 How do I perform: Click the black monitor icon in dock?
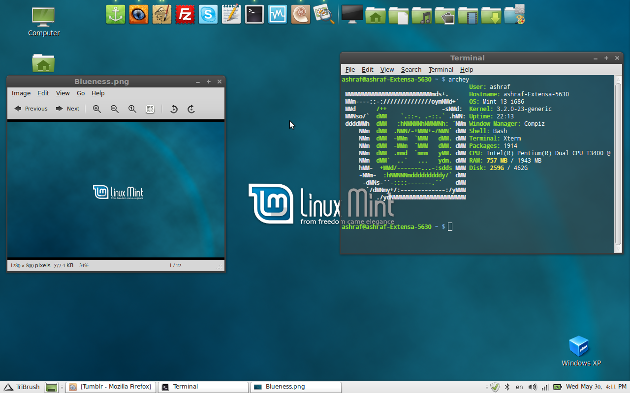[352, 14]
